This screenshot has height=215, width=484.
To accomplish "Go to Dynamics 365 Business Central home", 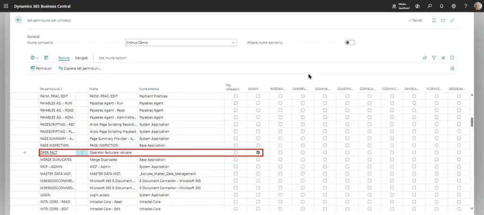I will coord(42,6).
